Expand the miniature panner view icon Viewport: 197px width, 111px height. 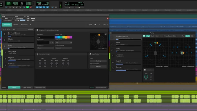[x=105, y=34]
